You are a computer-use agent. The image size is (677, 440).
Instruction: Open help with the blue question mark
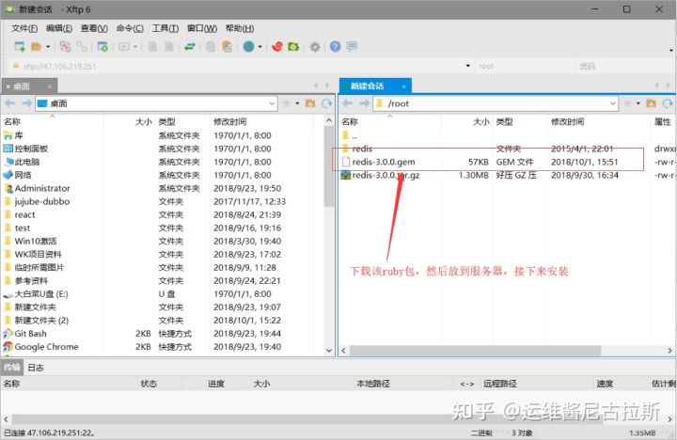tap(336, 47)
